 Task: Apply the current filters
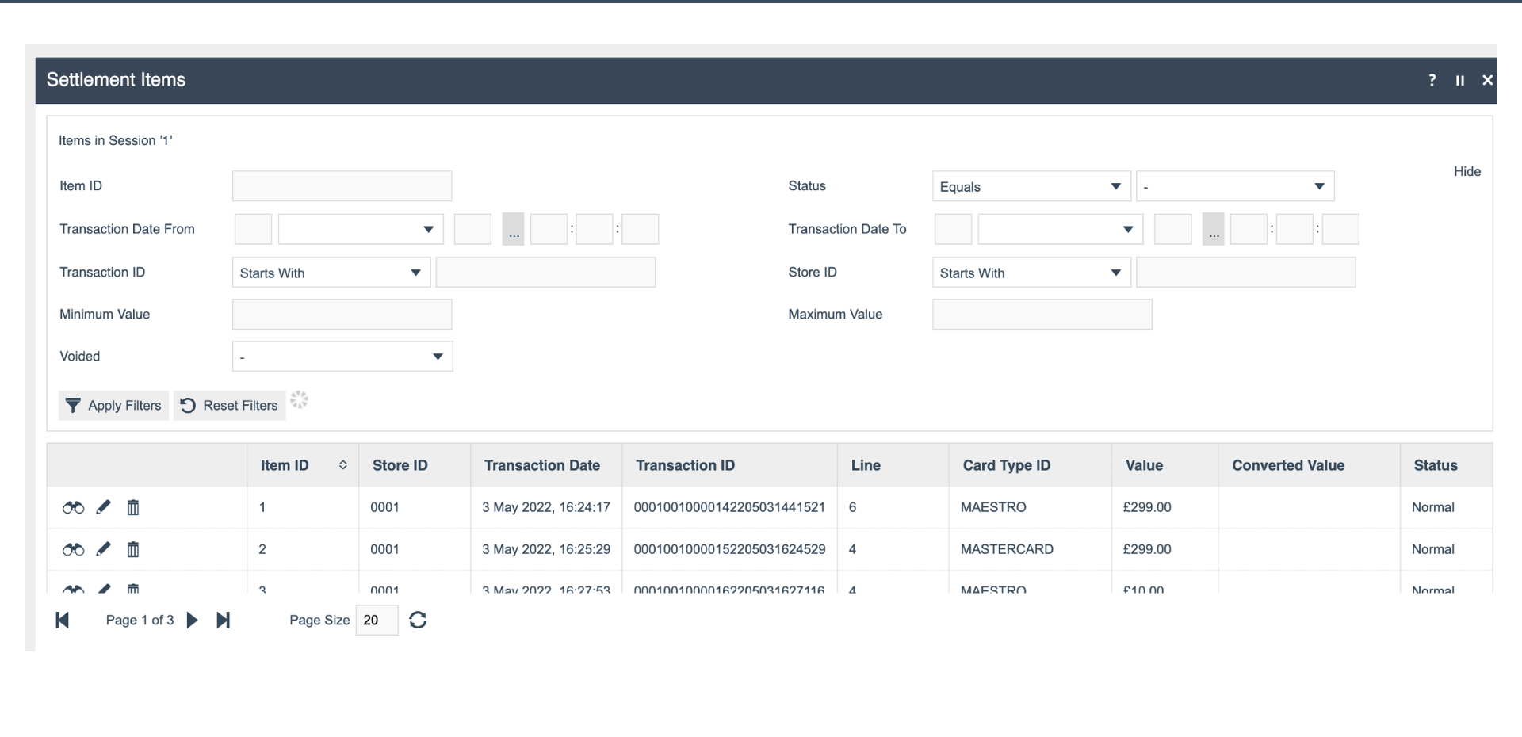(x=113, y=405)
